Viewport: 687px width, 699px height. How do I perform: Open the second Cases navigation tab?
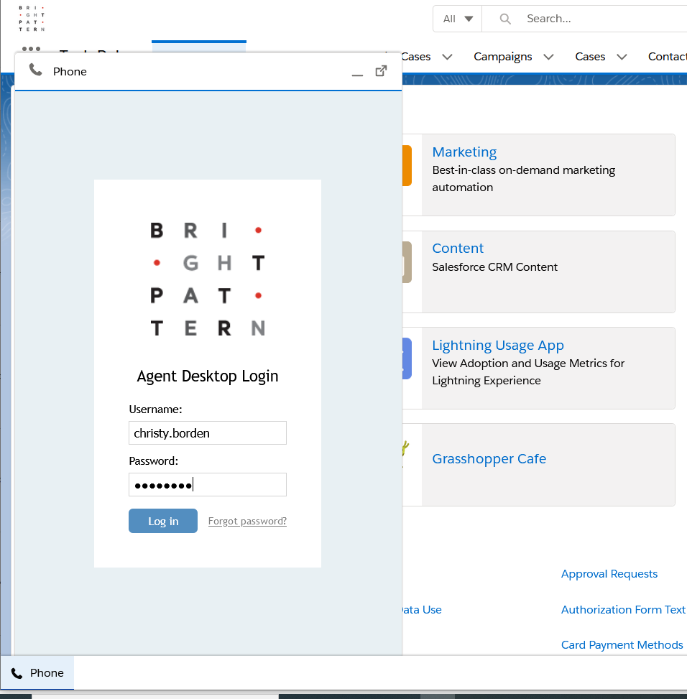590,57
